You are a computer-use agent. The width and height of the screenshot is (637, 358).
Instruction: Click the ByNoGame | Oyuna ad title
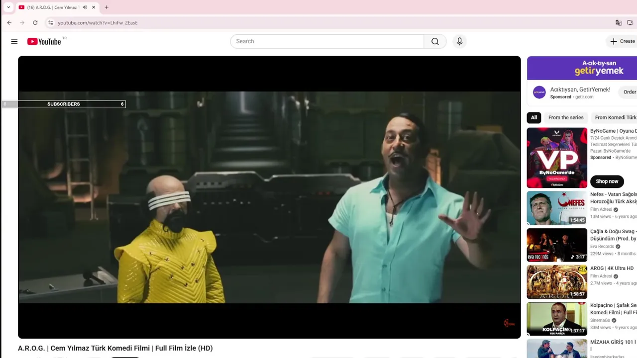[614, 131]
